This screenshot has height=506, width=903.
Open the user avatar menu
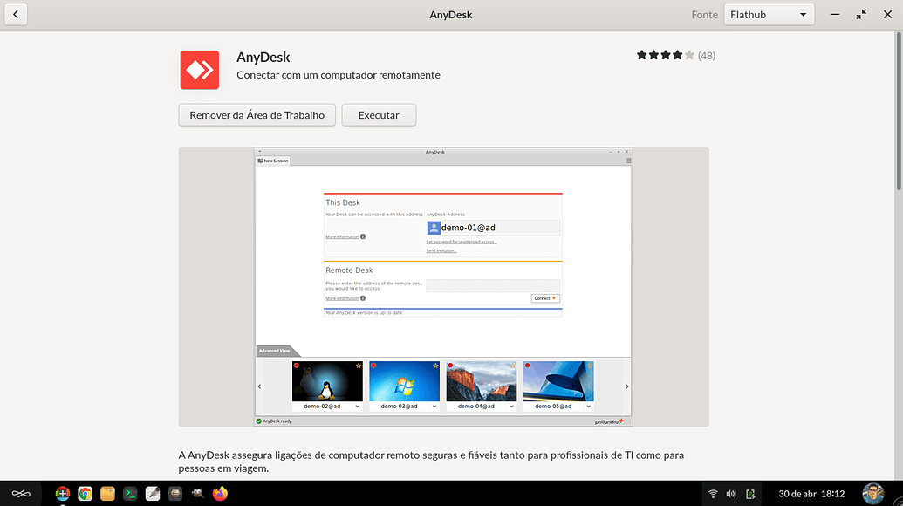click(872, 493)
